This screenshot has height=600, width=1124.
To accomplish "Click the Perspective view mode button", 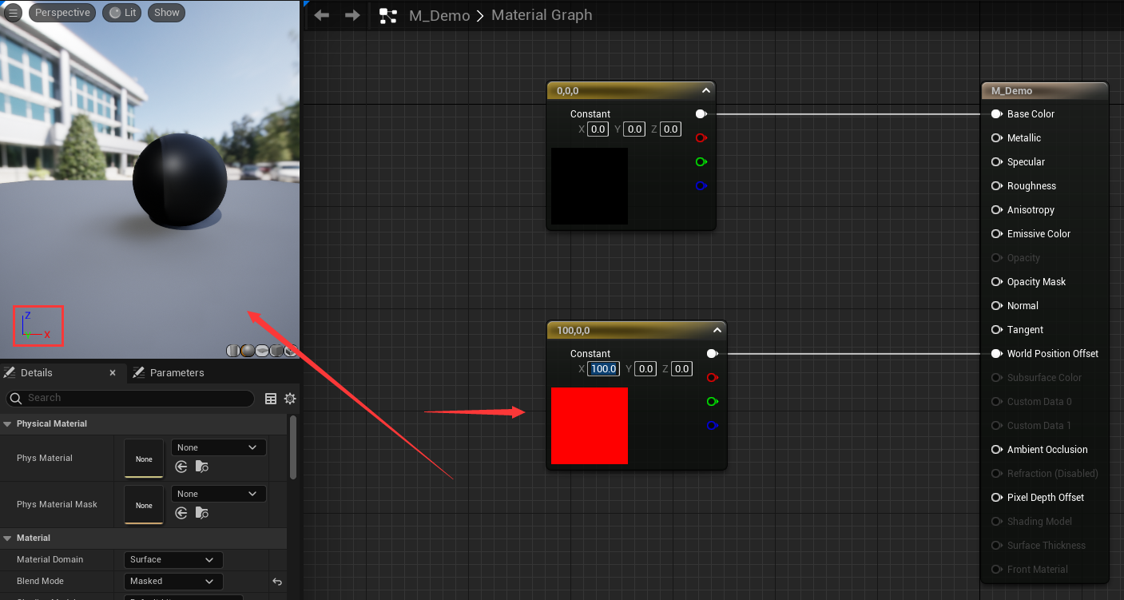I will (62, 13).
